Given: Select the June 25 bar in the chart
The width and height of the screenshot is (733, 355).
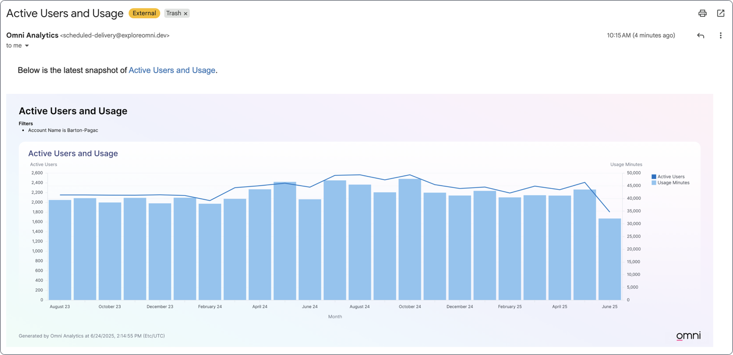Looking at the screenshot, I should (609, 260).
